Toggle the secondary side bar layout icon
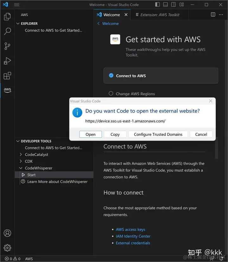This screenshot has width=228, height=262. coord(174,4)
